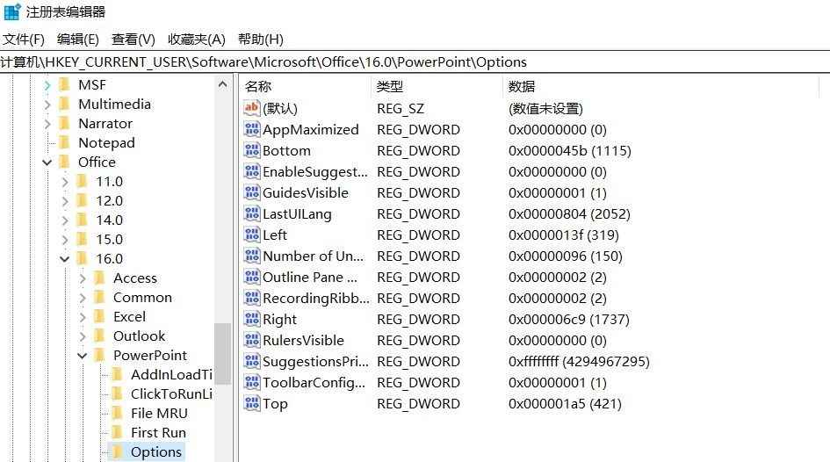This screenshot has height=462, width=830.
Task: Expand the 11.0 tree node
Action: click(65, 182)
